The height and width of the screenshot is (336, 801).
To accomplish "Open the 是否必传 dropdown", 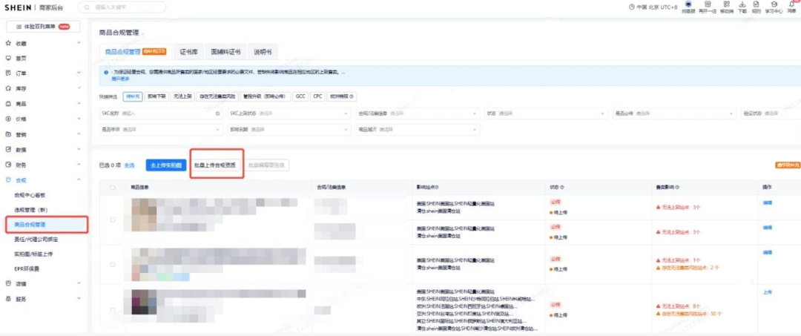I will point(675,113).
